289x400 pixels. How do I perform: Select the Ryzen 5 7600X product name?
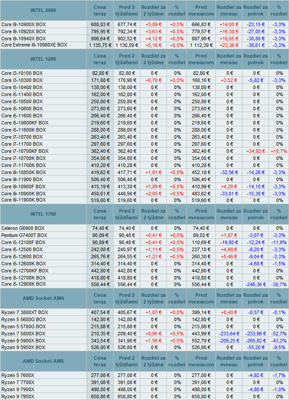pyautogui.click(x=18, y=375)
